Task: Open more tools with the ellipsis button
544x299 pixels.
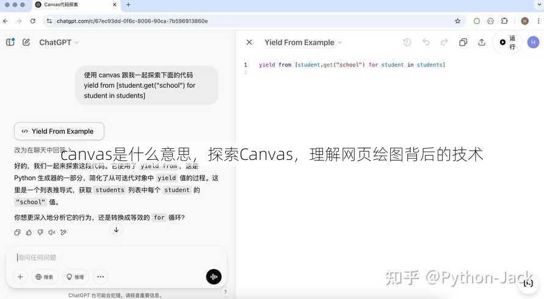Action: tap(101, 276)
